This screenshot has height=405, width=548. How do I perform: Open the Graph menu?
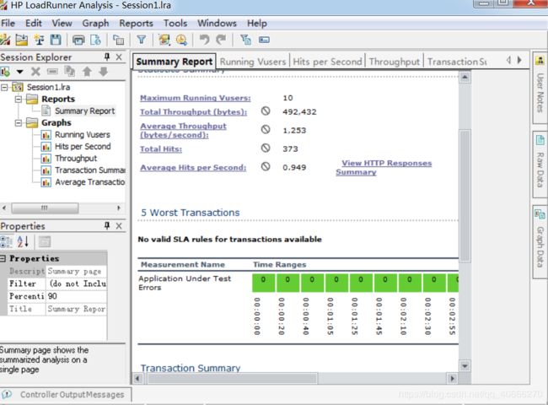(95, 24)
